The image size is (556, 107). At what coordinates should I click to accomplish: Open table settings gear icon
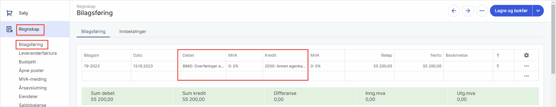pos(526,55)
